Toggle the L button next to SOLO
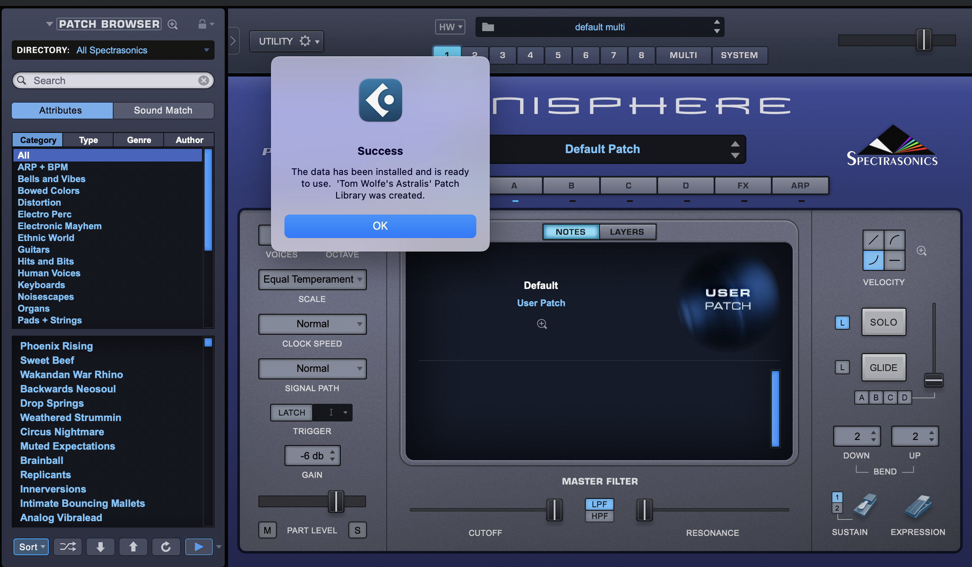The height and width of the screenshot is (567, 972). pyautogui.click(x=842, y=323)
